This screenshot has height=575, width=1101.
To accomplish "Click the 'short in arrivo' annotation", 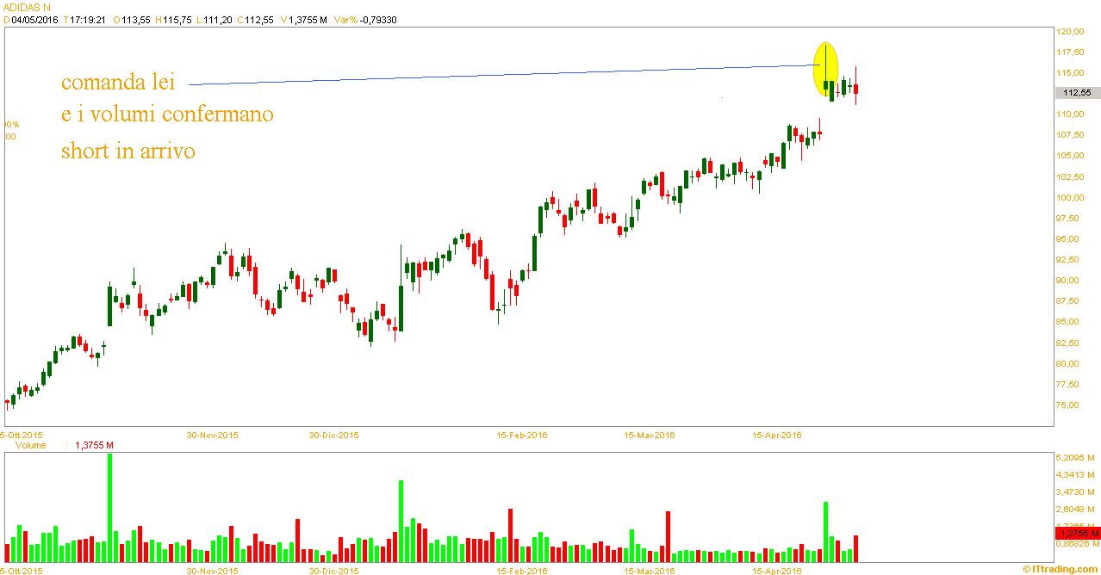I will 128,151.
